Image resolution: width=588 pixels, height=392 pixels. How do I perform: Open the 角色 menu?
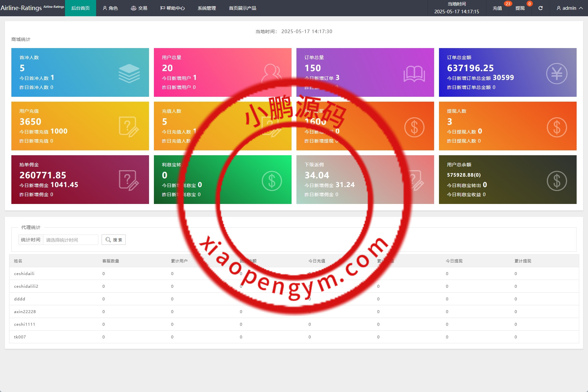[x=110, y=8]
